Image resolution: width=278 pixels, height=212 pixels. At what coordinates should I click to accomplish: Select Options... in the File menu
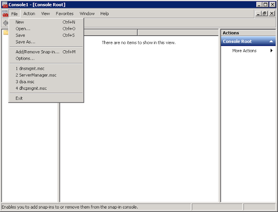tap(46, 59)
